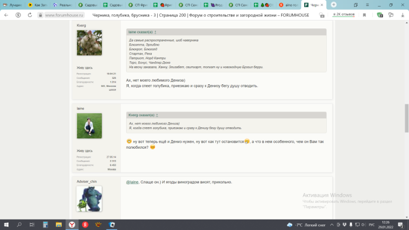Click the @laine mention link
409x230 pixels.
(132, 182)
